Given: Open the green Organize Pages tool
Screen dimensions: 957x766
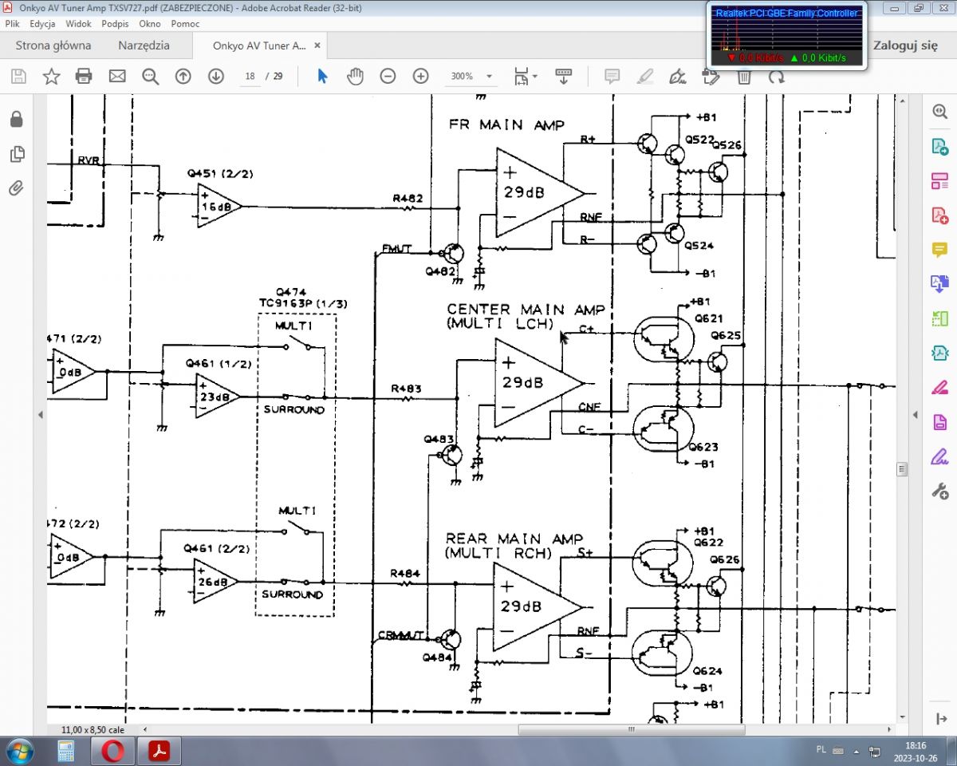Looking at the screenshot, I should point(939,318).
